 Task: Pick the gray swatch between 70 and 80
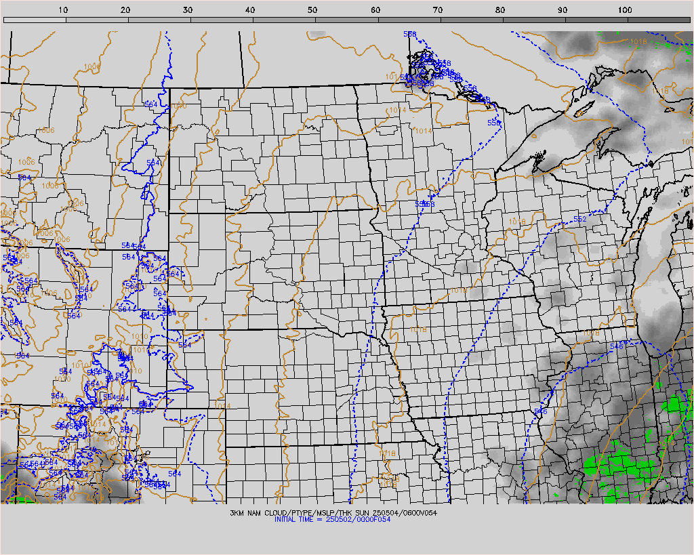[472, 20]
